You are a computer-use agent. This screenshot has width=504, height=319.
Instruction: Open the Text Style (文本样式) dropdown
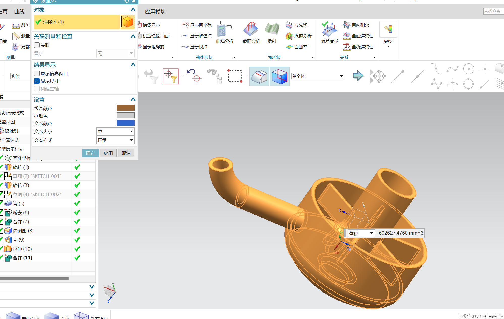point(116,140)
